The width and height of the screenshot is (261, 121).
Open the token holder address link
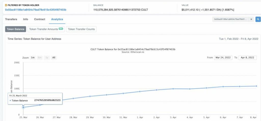point(36,10)
